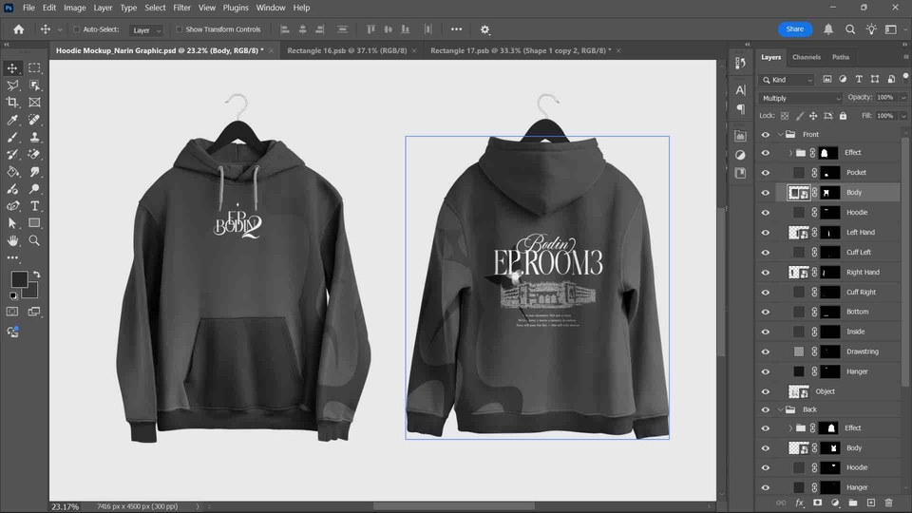Click the Add layer mask icon
This screenshot has height=513, width=912.
coord(817,503)
